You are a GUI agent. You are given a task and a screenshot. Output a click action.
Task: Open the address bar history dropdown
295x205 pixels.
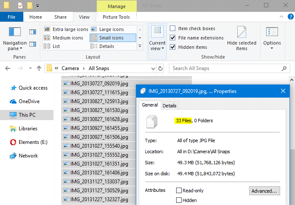(x=152, y=68)
